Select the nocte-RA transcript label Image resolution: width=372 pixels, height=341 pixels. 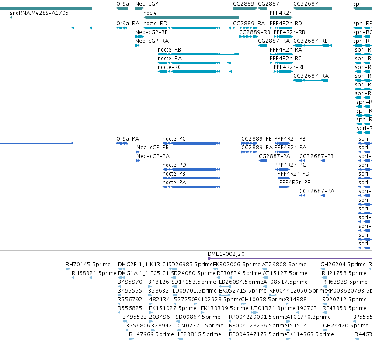coord(170,59)
